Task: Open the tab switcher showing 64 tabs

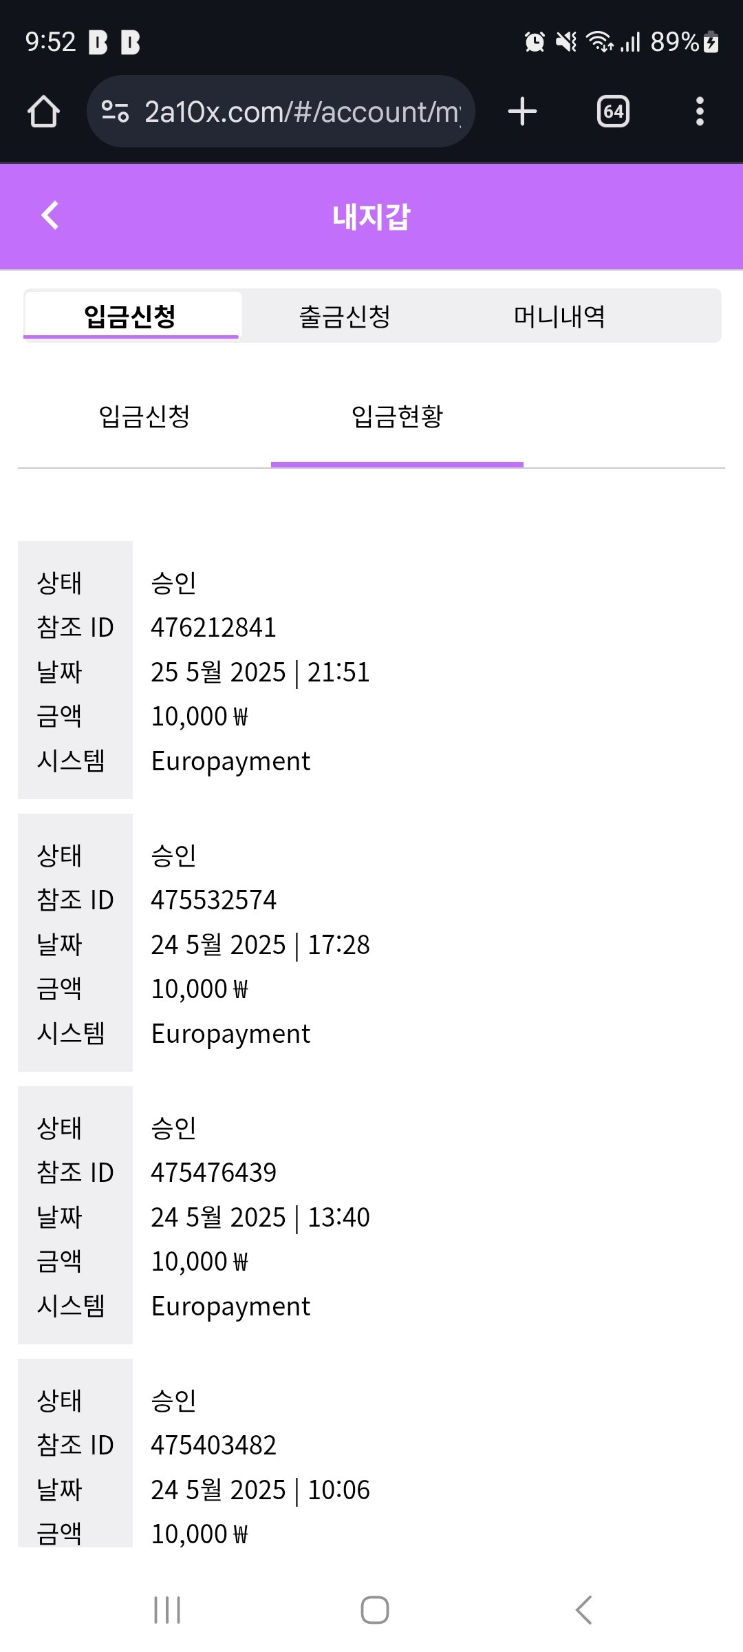Action: tap(613, 112)
